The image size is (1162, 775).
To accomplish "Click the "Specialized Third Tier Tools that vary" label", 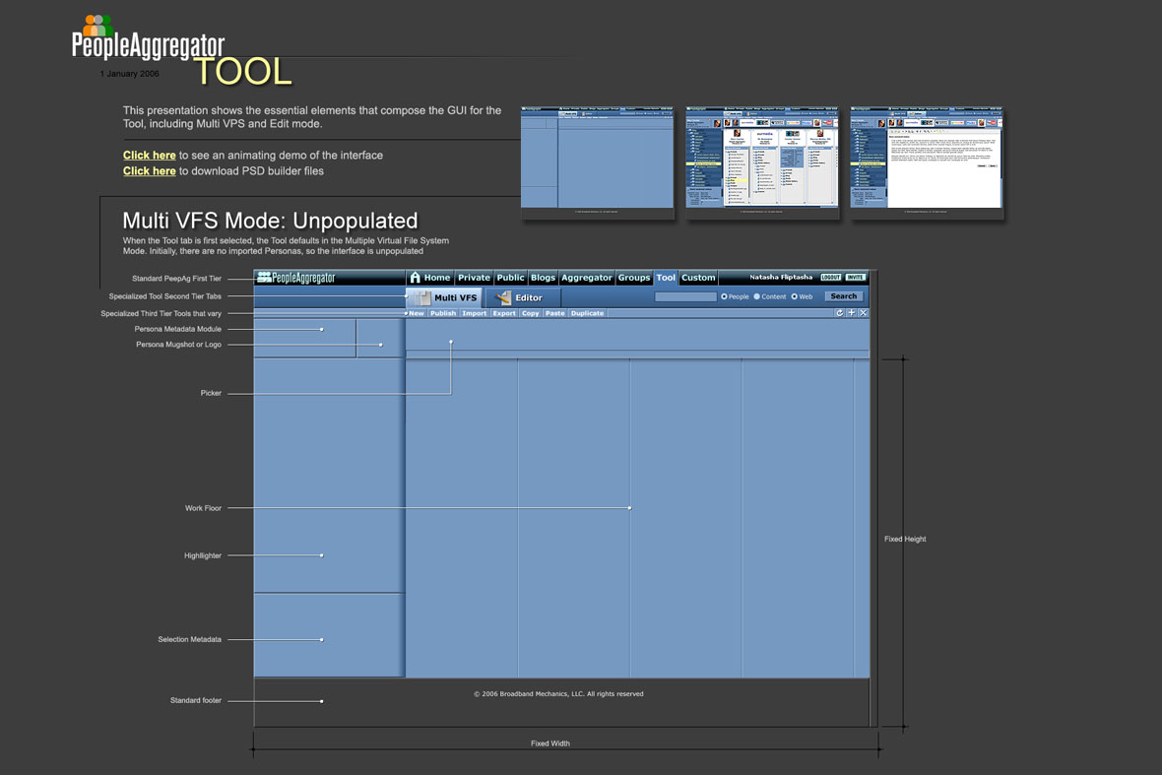I will (x=161, y=314).
